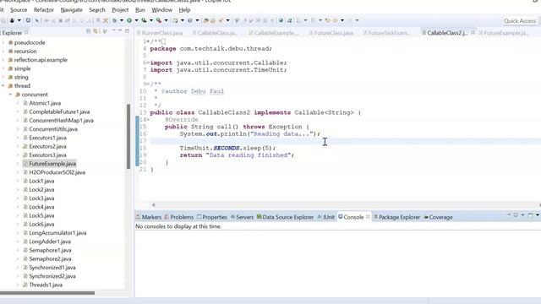Viewport: 541px width, 304px height.
Task: Switch to the FutureClass.java editor tab
Action: 331,33
